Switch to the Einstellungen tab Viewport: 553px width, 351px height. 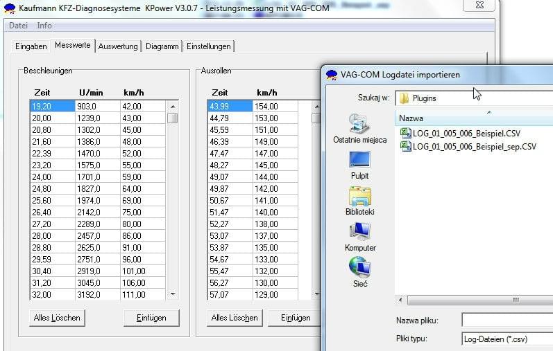(x=208, y=46)
